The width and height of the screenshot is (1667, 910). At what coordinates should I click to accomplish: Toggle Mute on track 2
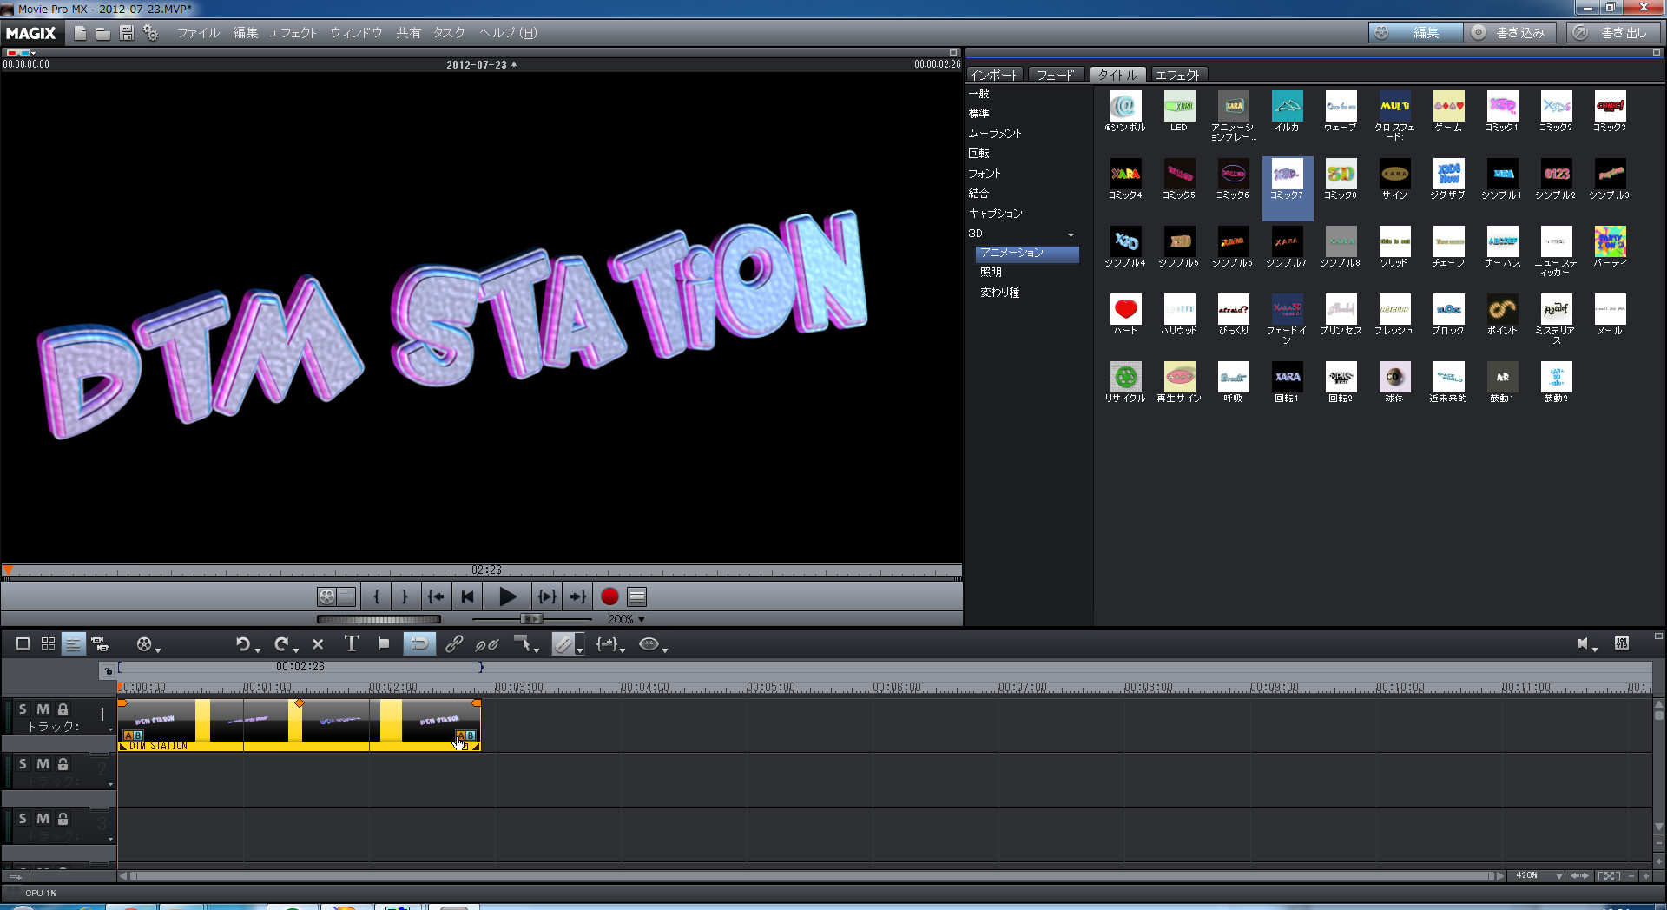click(x=43, y=764)
